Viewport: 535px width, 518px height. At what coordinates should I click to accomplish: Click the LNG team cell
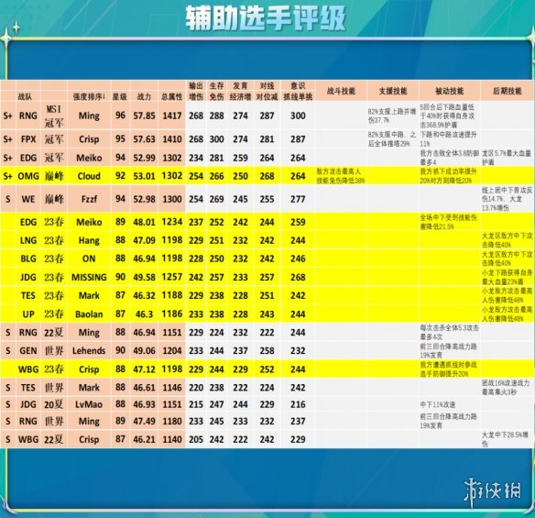pyautogui.click(x=28, y=241)
